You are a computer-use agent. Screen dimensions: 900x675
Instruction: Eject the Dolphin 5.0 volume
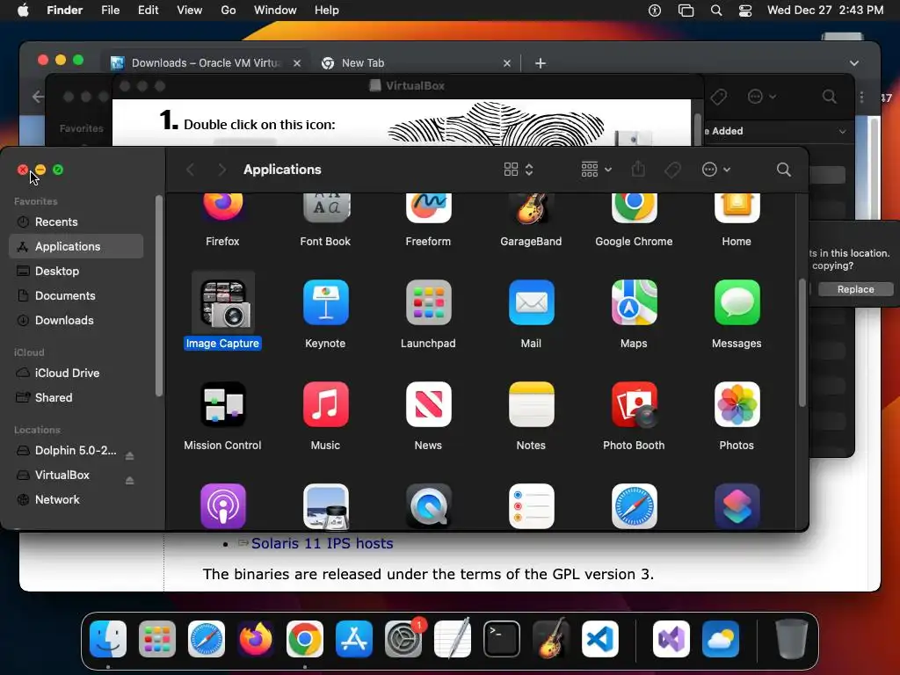tap(130, 456)
